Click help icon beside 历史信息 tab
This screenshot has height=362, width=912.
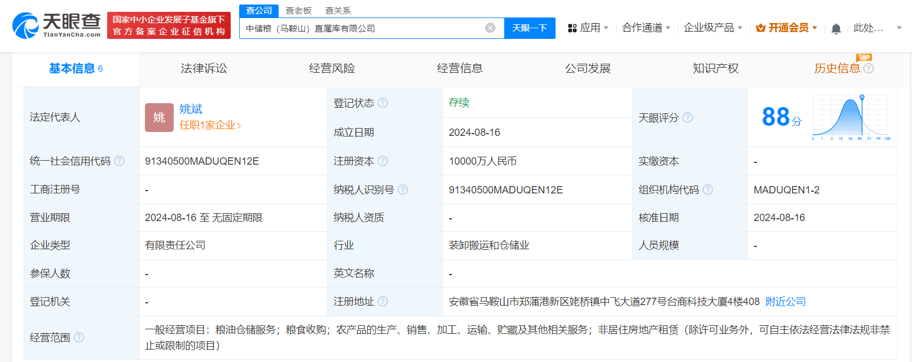point(869,68)
